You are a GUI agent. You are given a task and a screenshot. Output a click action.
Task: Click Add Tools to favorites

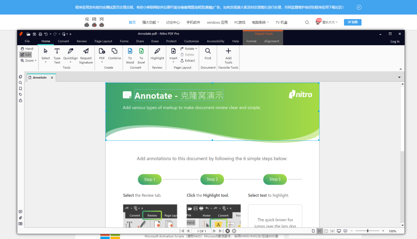(228, 56)
